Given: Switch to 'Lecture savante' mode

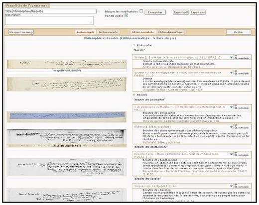Looking at the screenshot, I should (108, 32).
